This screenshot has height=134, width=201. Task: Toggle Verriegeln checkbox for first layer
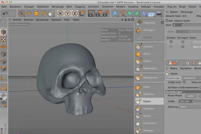pyautogui.click(x=183, y=42)
